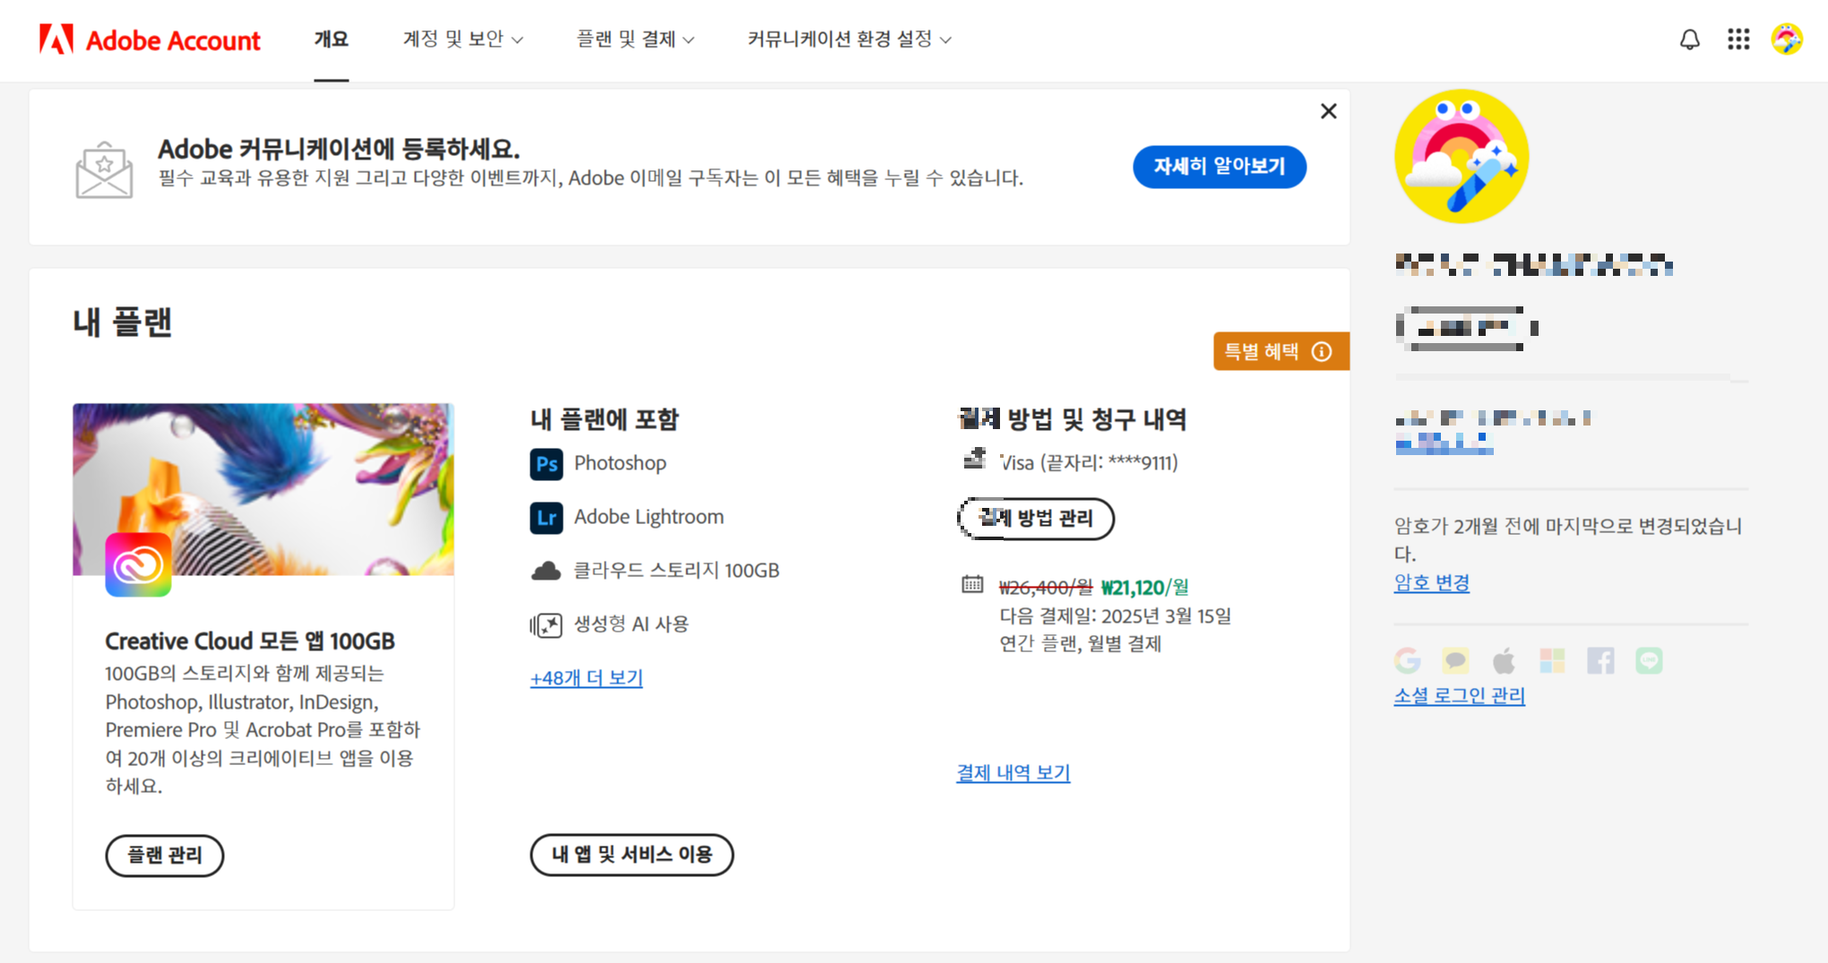The width and height of the screenshot is (1828, 963).
Task: Click the KakaoTalk social login icon
Action: pyautogui.click(x=1455, y=661)
